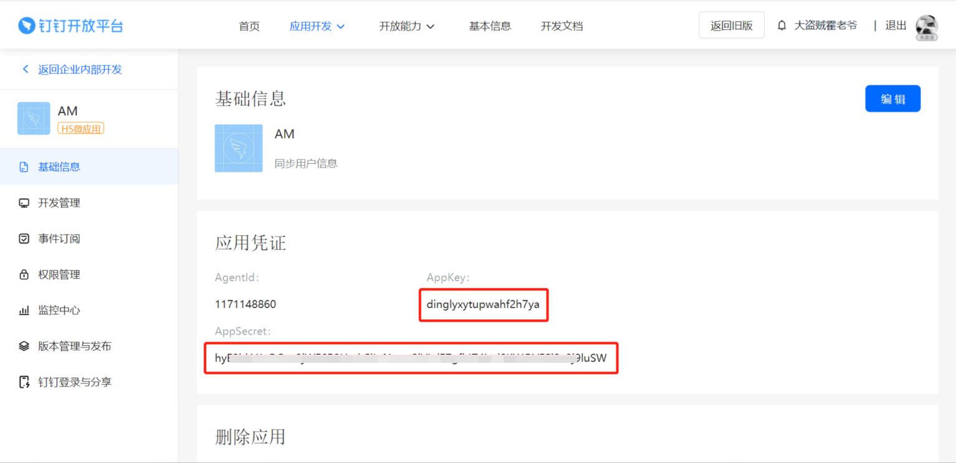Click 退出 to log out

click(896, 26)
